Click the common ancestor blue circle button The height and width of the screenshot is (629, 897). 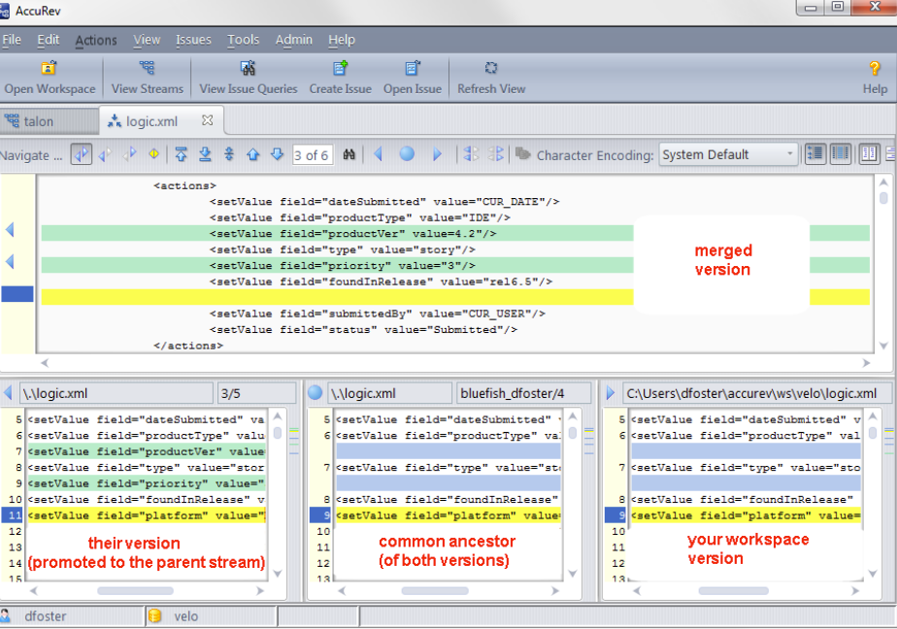315,393
